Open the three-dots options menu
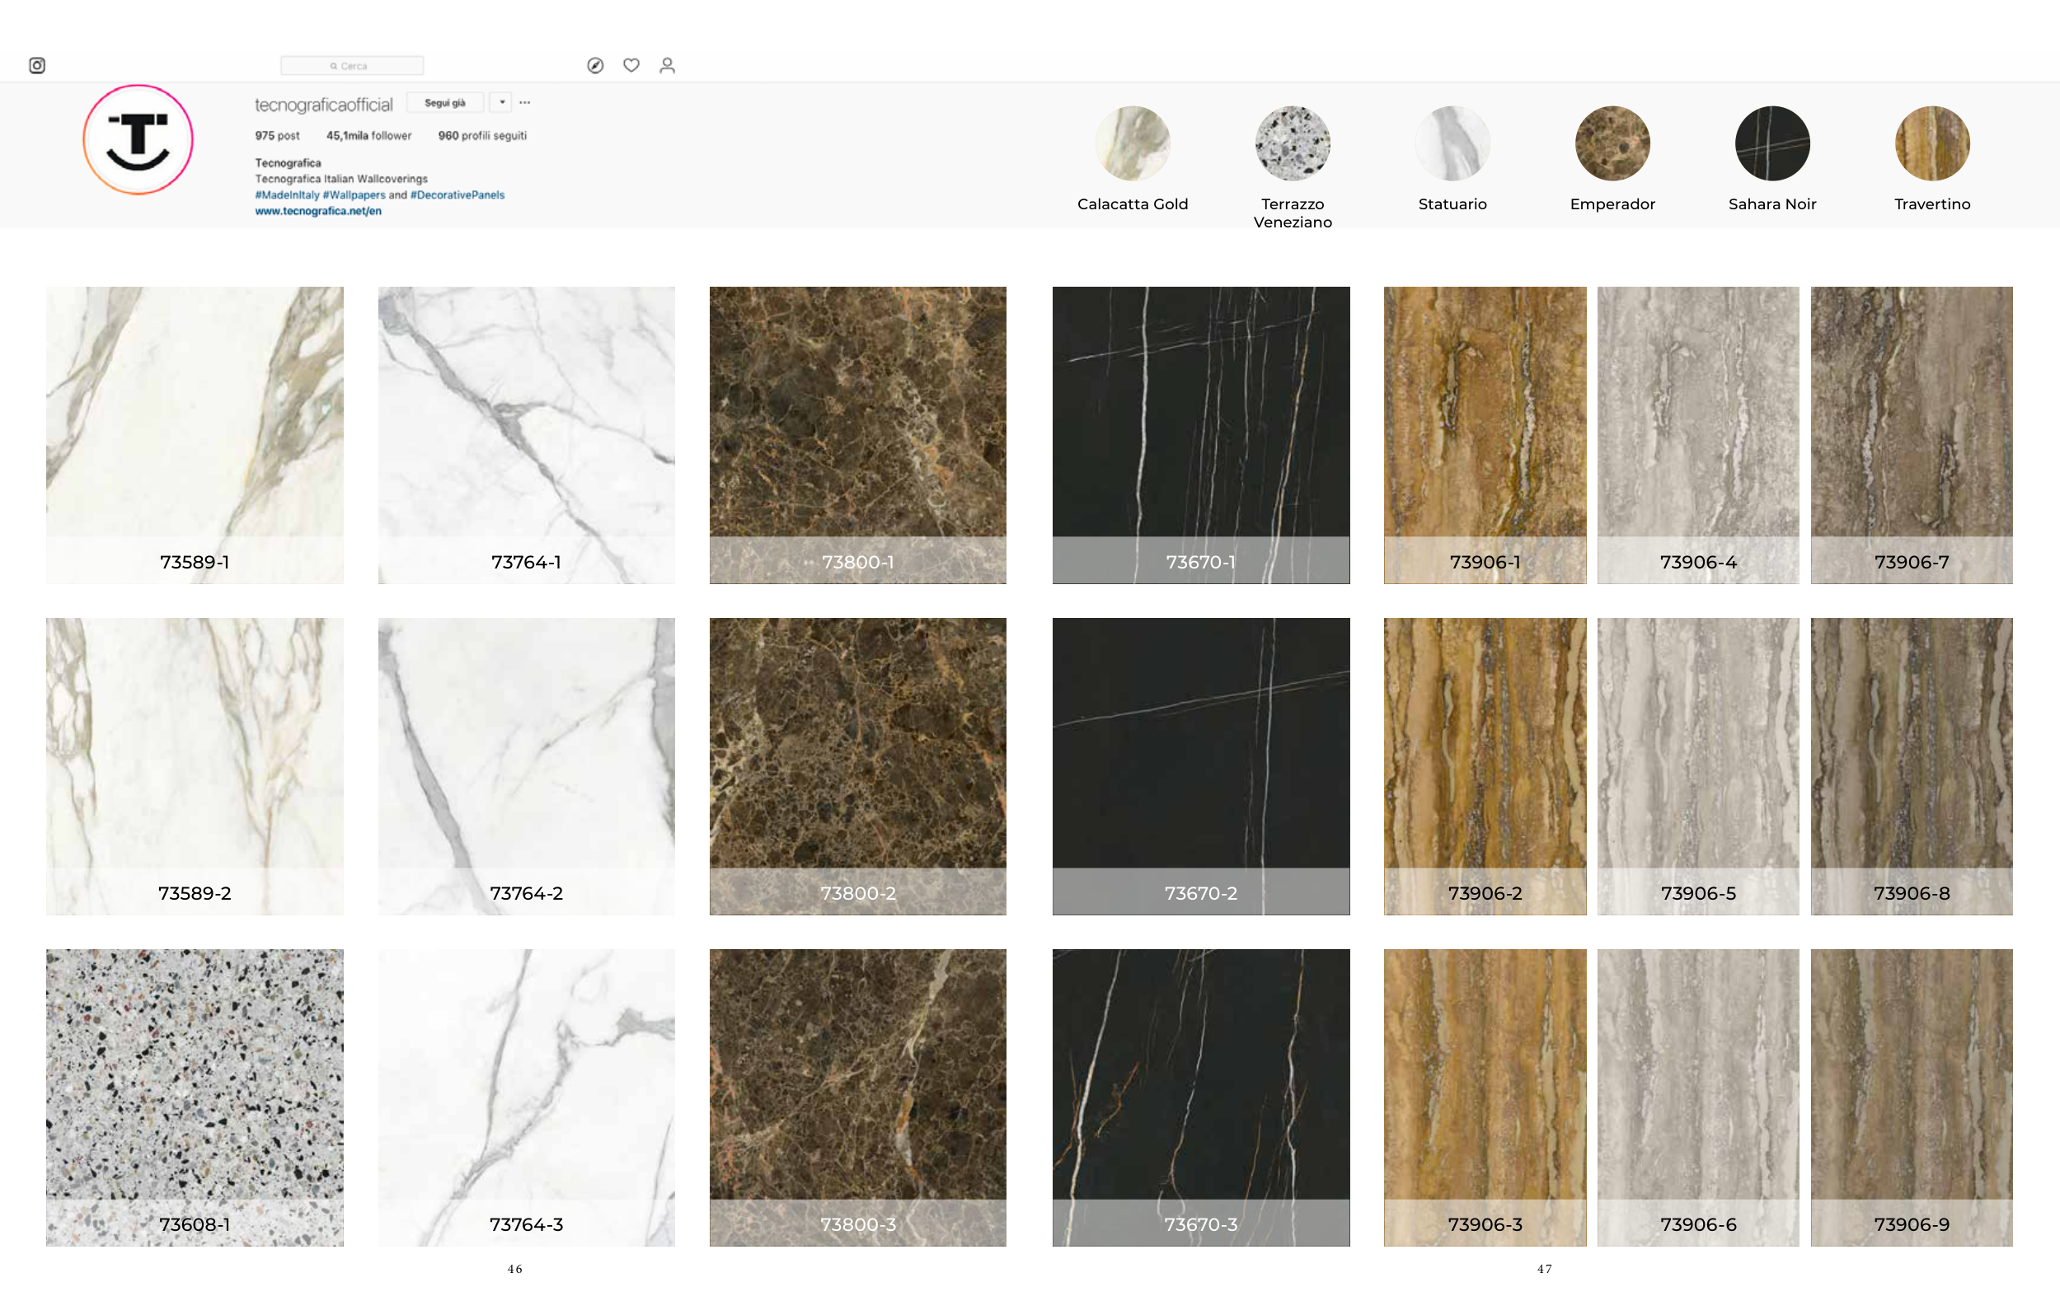This screenshot has height=1310, width=2060. (x=524, y=103)
